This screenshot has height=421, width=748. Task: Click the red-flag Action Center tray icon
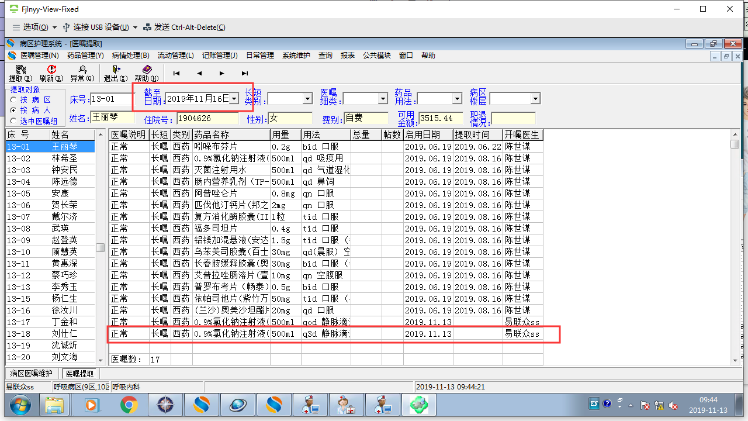(646, 405)
